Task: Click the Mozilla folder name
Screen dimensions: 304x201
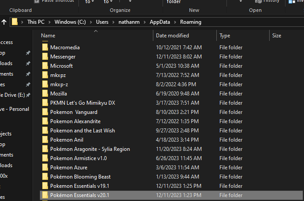Action: click(59, 94)
